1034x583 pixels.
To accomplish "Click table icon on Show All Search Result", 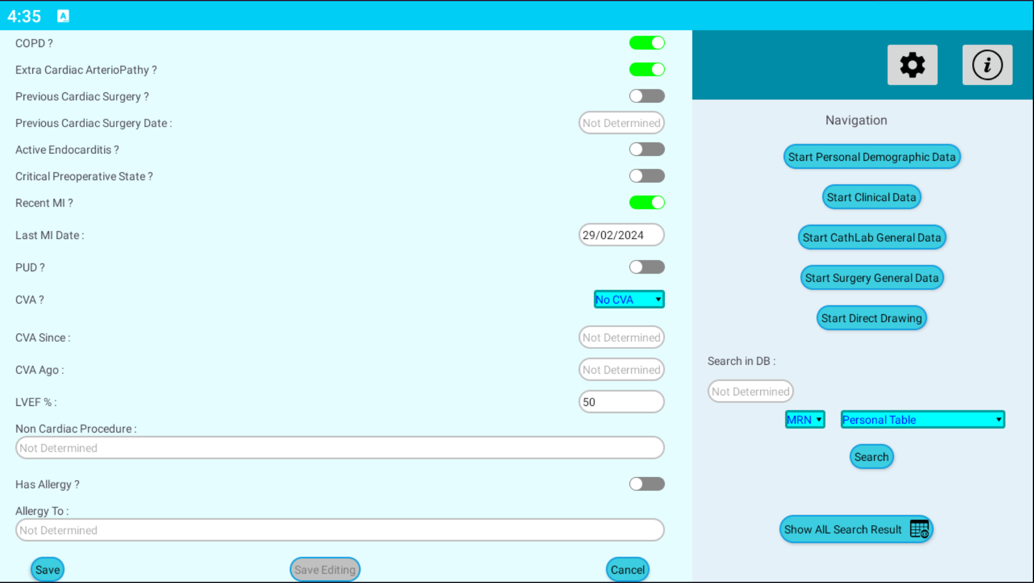I will 919,529.
